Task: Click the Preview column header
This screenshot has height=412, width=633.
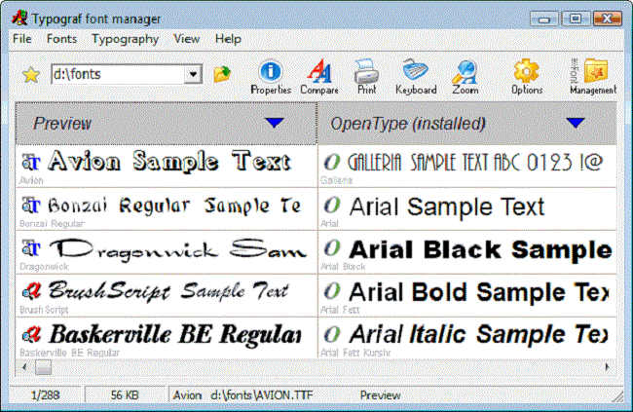Action: [166, 123]
